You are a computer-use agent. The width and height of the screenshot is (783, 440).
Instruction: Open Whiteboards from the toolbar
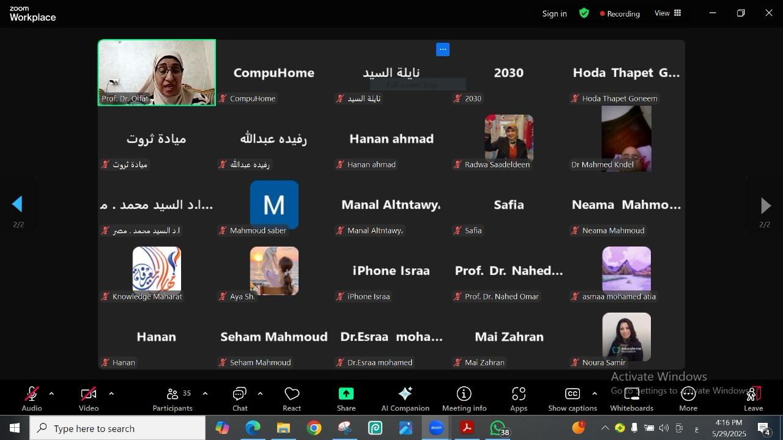click(631, 398)
